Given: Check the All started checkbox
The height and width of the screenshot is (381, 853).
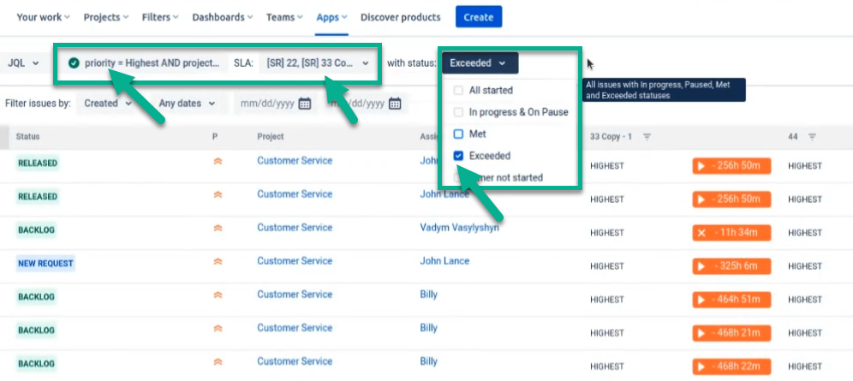Looking at the screenshot, I should 458,90.
